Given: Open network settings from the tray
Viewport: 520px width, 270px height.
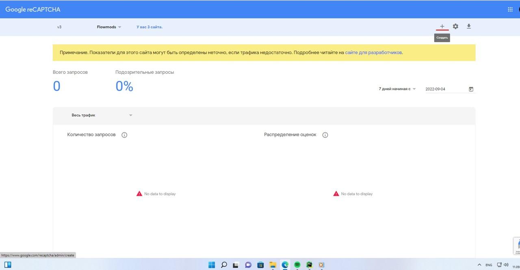Looking at the screenshot, I should 498,265.
